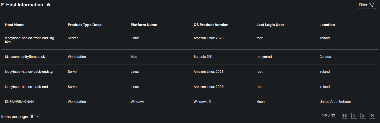Open the Filter options
Screen dimensions: 380x123
point(366,5)
